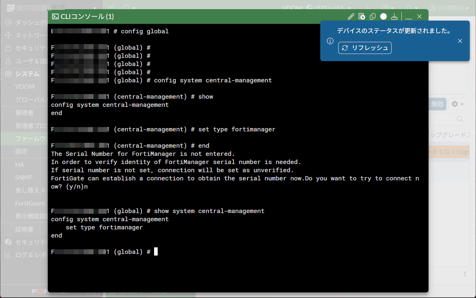Click the 無効 button behind the console

tap(437, 104)
